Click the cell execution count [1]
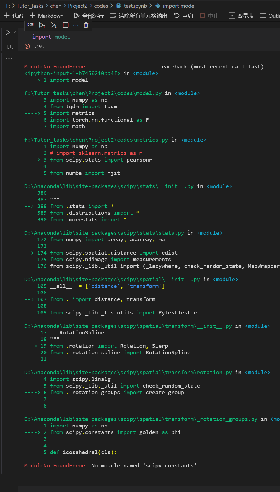The height and width of the screenshot is (492, 280). coord(10,47)
